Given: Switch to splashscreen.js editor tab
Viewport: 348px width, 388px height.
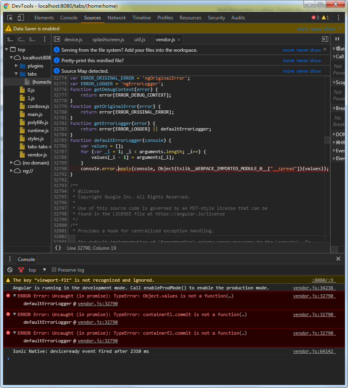Looking at the screenshot, I should coord(108,40).
